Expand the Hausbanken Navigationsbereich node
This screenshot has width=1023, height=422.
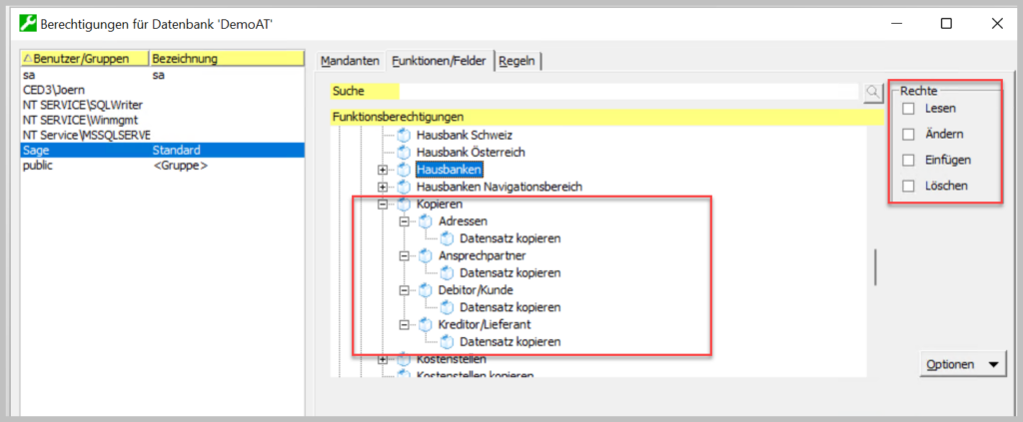click(383, 187)
